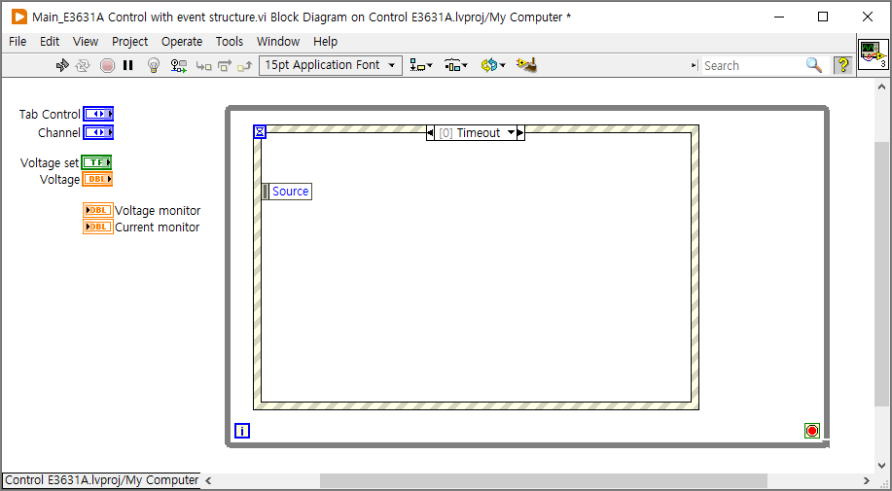The width and height of the screenshot is (892, 491).
Task: Click the VI icon pane thumbnail
Action: (874, 54)
